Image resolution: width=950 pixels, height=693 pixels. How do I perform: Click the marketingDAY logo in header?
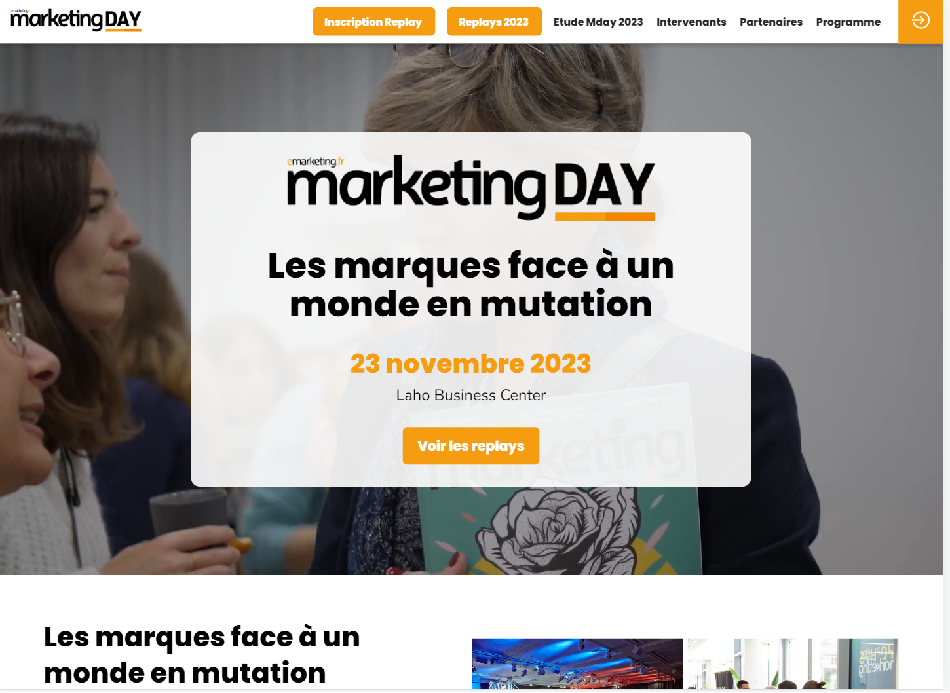click(76, 20)
